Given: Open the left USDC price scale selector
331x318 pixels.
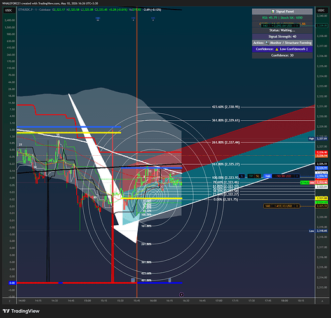Looking at the screenshot, I should (8, 10).
